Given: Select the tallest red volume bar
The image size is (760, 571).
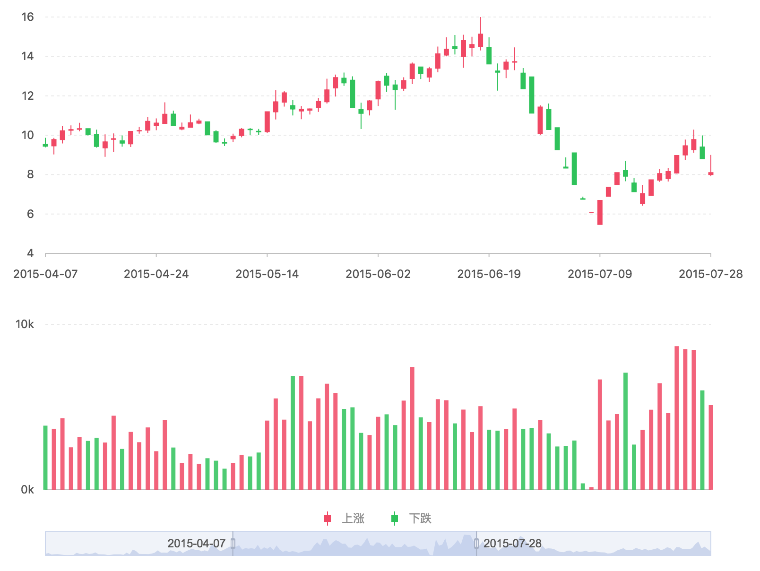Looking at the screenshot, I should [677, 418].
